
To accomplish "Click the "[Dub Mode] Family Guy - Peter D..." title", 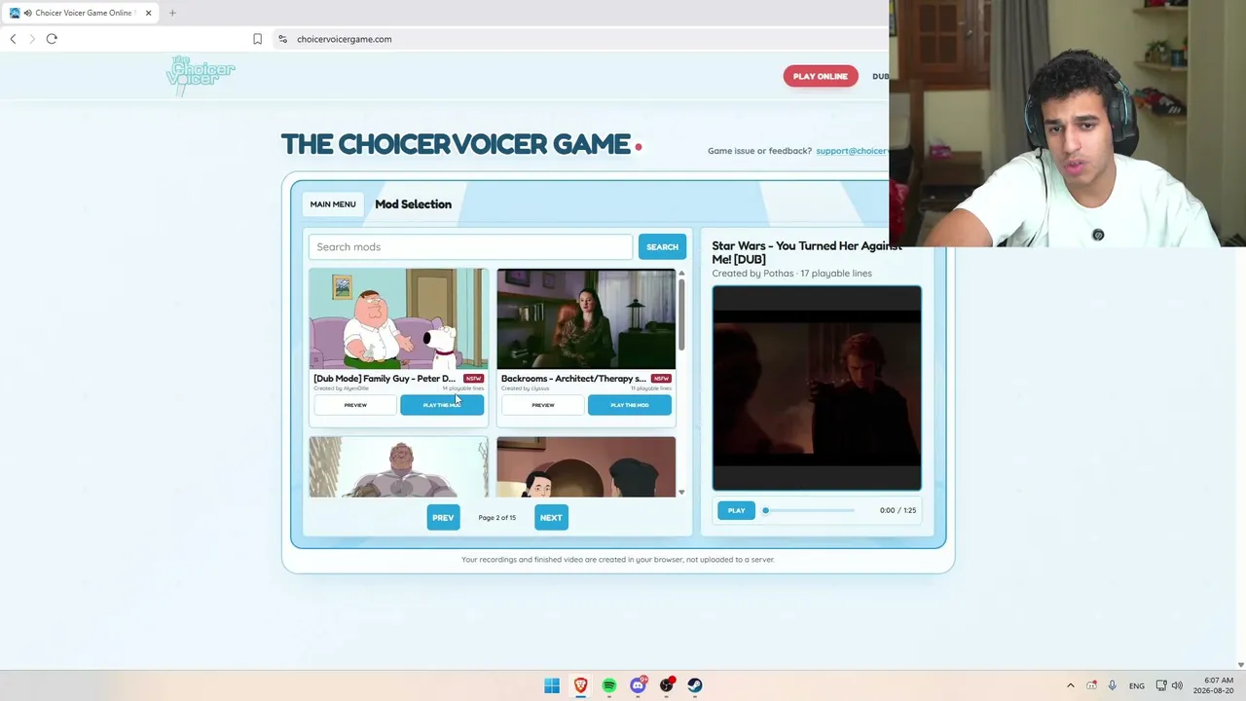I will 384,379.
